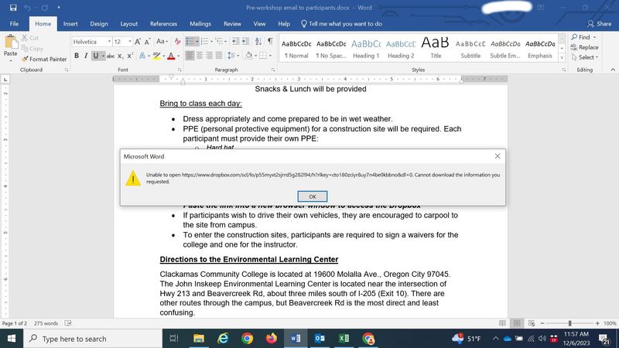
Task: Switch to the Mailings tab
Action: pyautogui.click(x=200, y=24)
